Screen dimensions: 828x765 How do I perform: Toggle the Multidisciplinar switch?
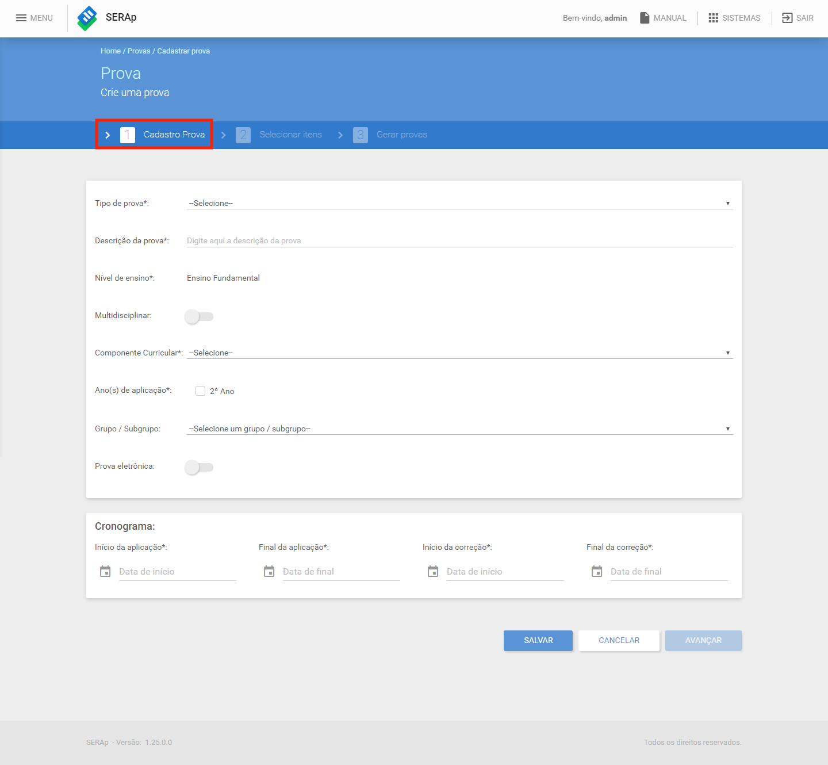pyautogui.click(x=199, y=316)
